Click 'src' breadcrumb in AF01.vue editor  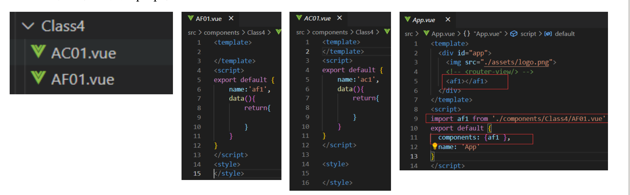192,32
